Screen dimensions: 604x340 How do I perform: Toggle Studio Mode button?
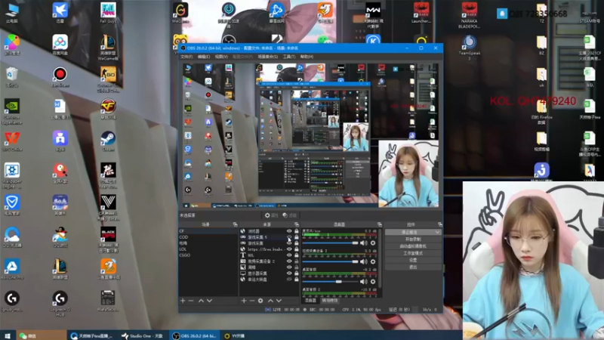coord(412,253)
